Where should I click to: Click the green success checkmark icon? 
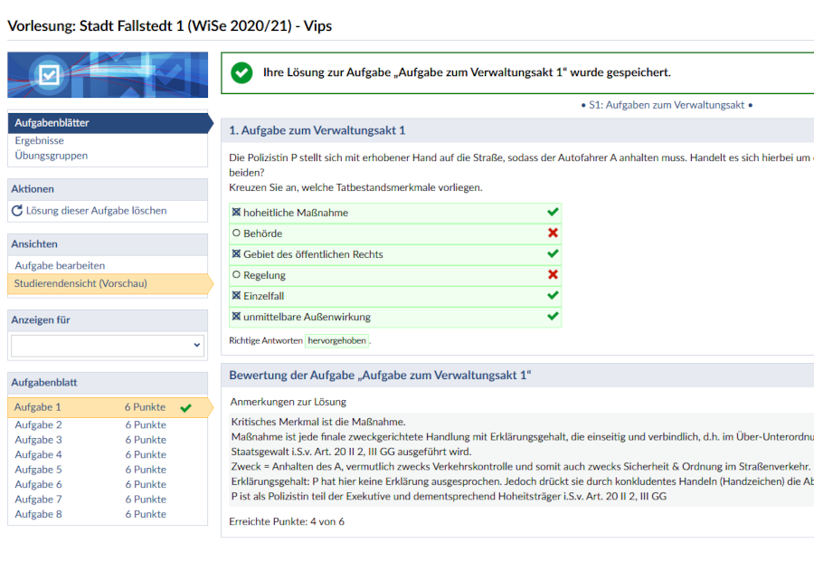[241, 72]
